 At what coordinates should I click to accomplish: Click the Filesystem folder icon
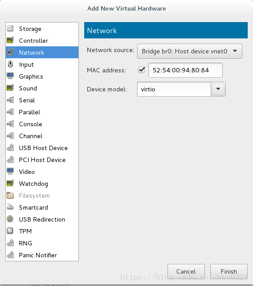[x=10, y=196]
